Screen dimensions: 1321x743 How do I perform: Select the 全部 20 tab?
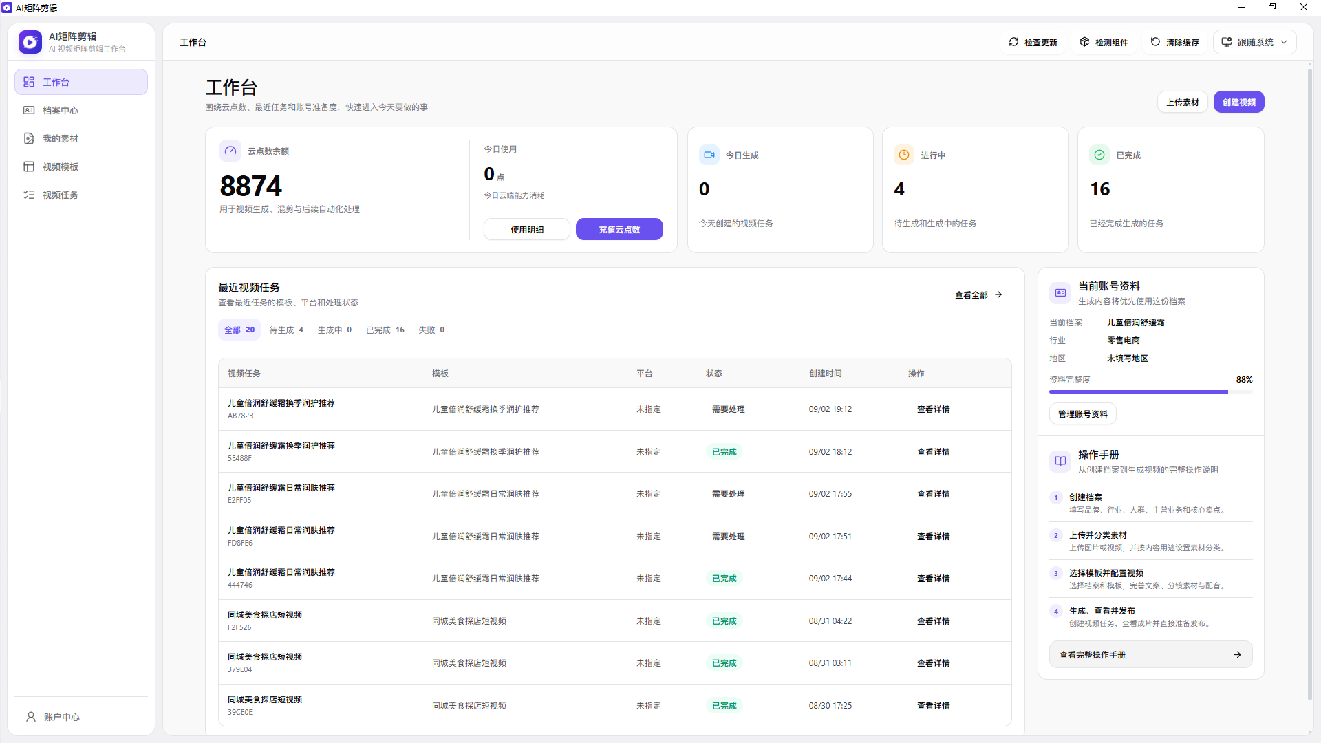point(239,330)
